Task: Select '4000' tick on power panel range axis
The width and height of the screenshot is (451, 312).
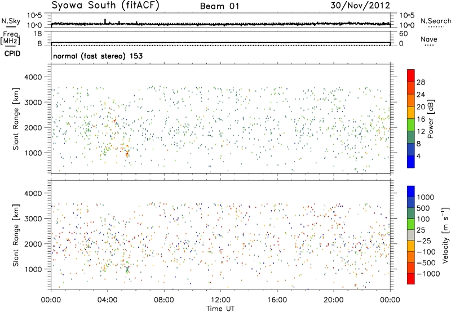Action: tap(33, 77)
